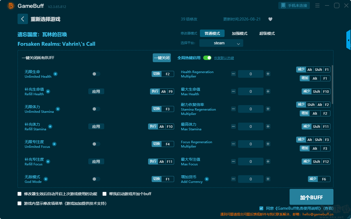The width and height of the screenshot is (351, 219).
Task: Click the vertical scrollbar of cheat list
Action: point(333,85)
